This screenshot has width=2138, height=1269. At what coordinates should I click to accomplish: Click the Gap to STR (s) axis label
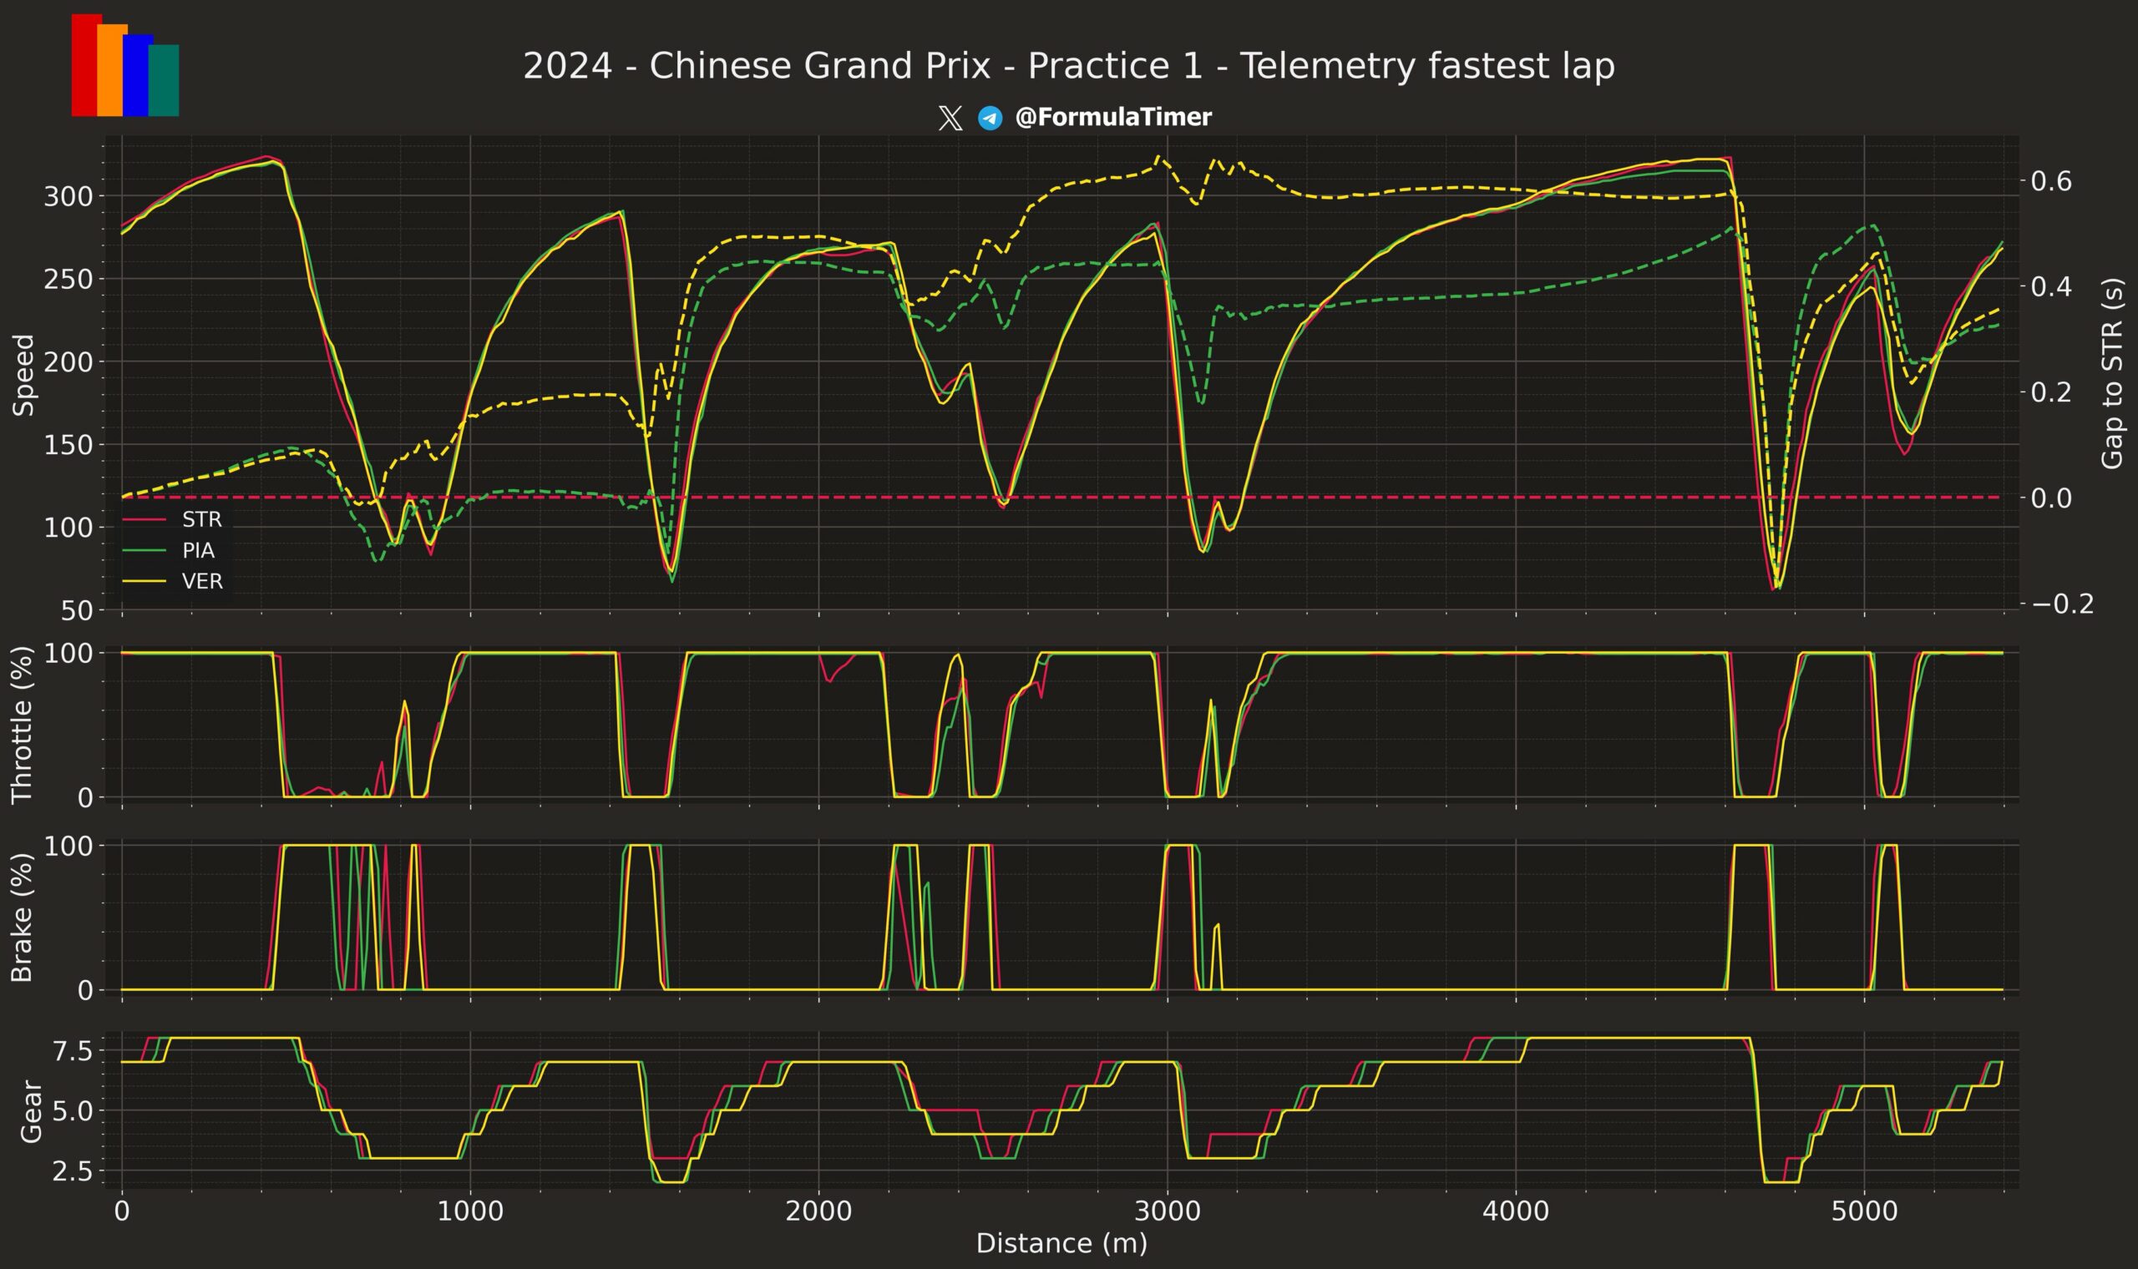click(x=2111, y=373)
